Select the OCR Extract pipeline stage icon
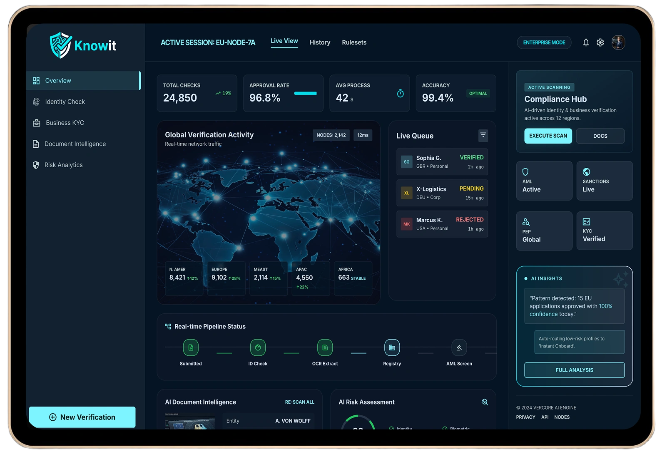This screenshot has width=667, height=464. (x=325, y=347)
